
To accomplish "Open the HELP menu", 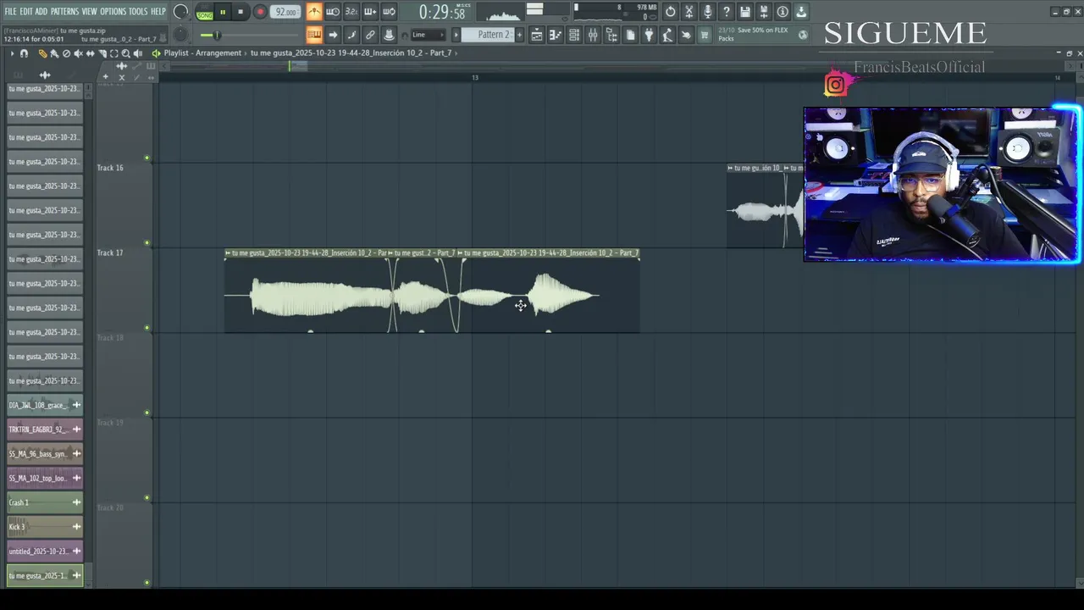I will point(158,11).
